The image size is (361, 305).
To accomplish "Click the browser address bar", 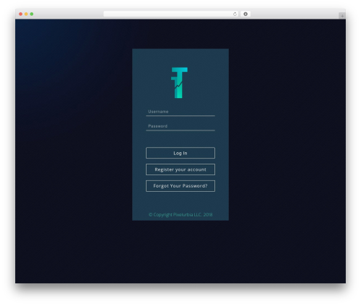I will (171, 14).
